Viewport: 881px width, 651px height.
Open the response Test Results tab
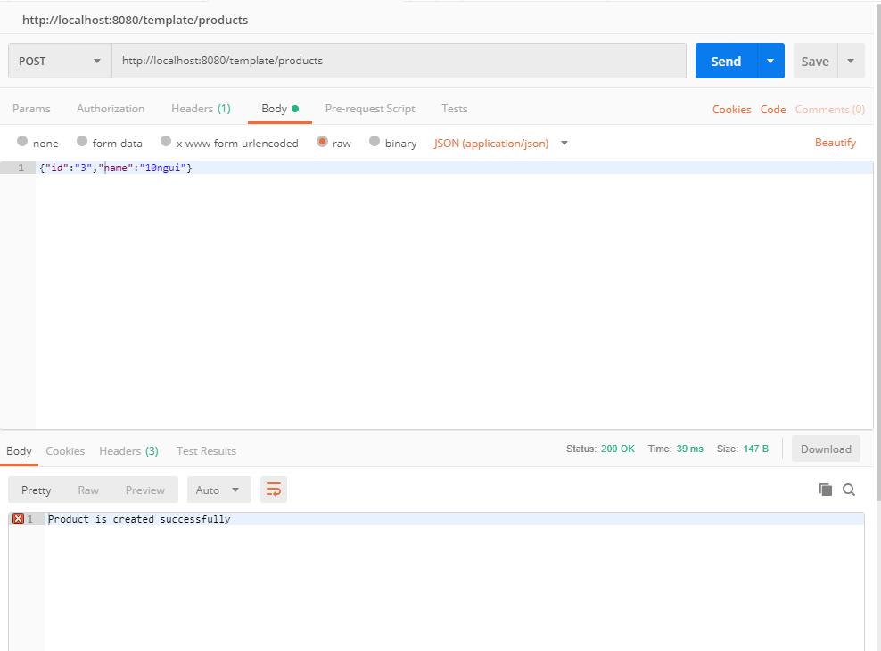206,450
